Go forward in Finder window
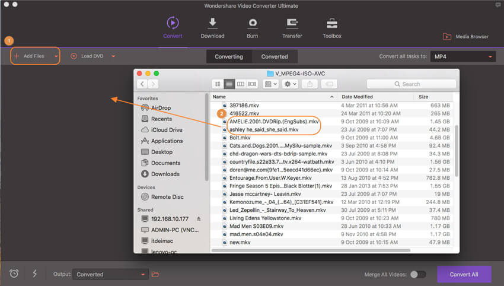504x286 pixels. [x=154, y=84]
